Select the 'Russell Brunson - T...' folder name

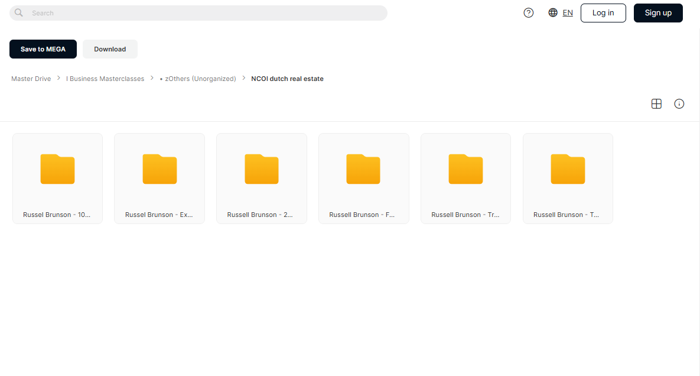pos(566,215)
